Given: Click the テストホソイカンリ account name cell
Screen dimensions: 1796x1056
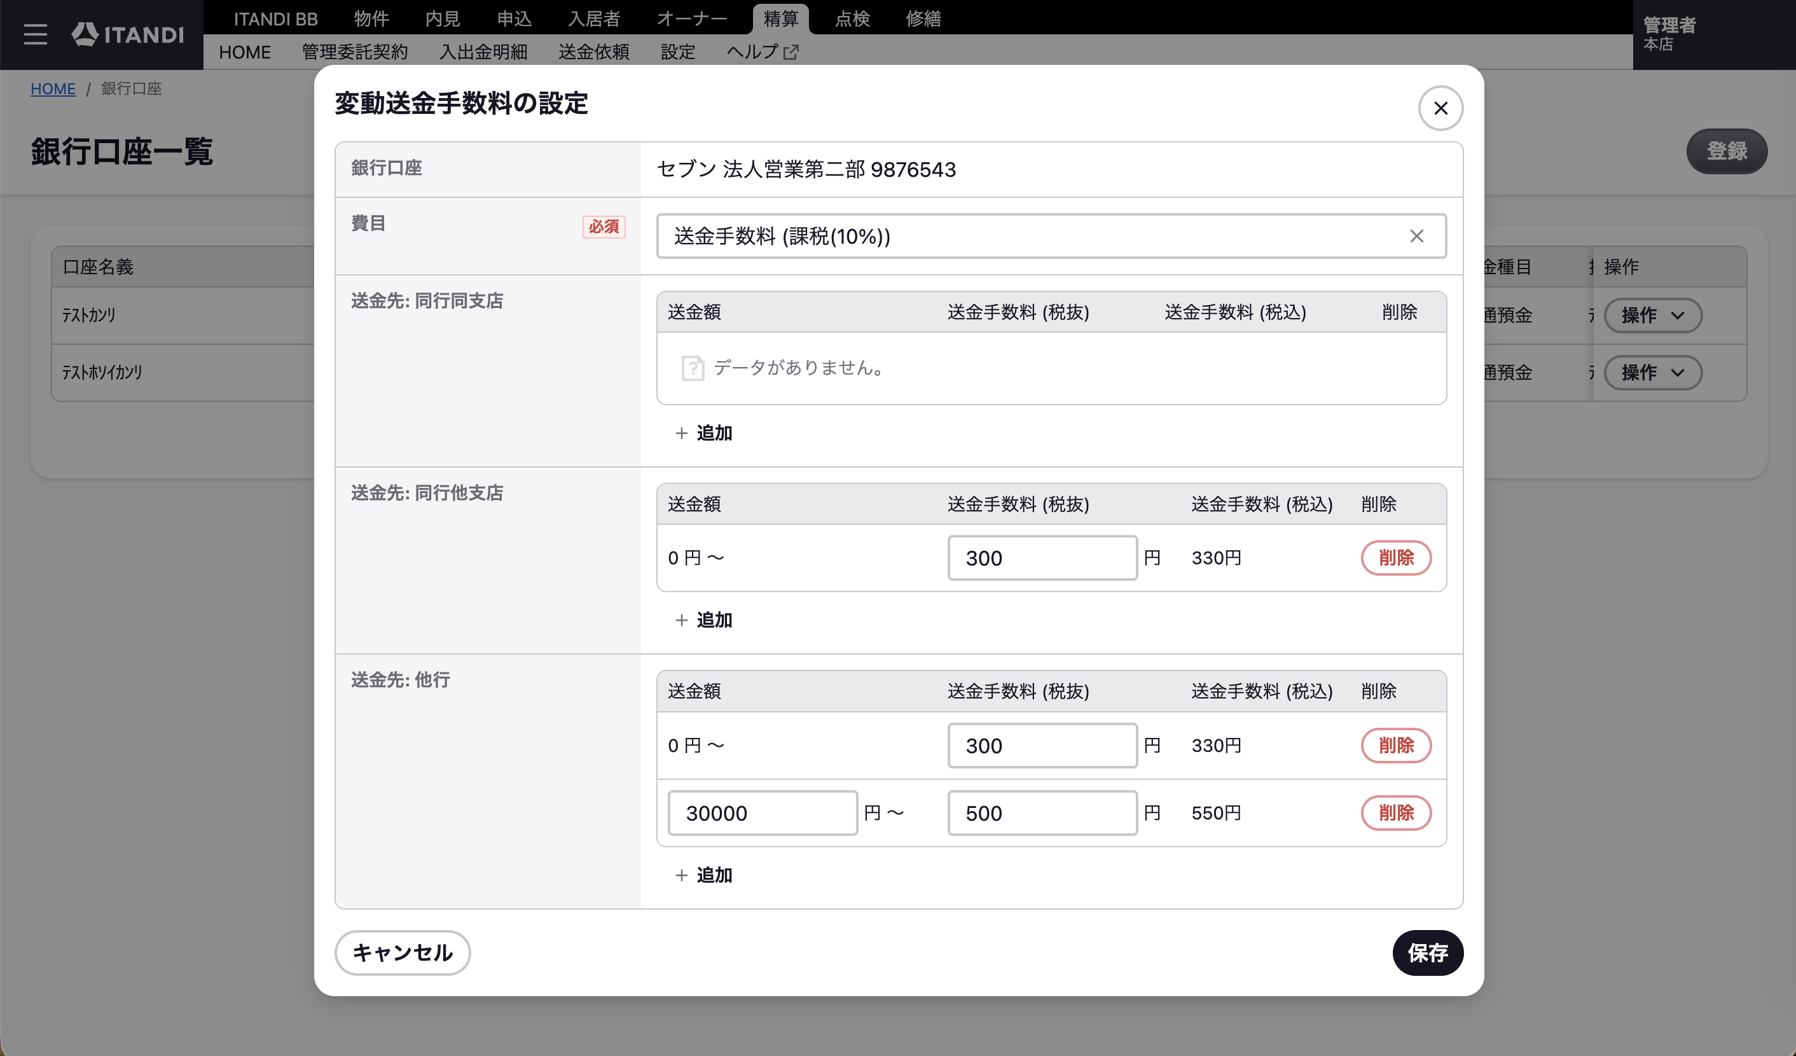Looking at the screenshot, I should (102, 372).
